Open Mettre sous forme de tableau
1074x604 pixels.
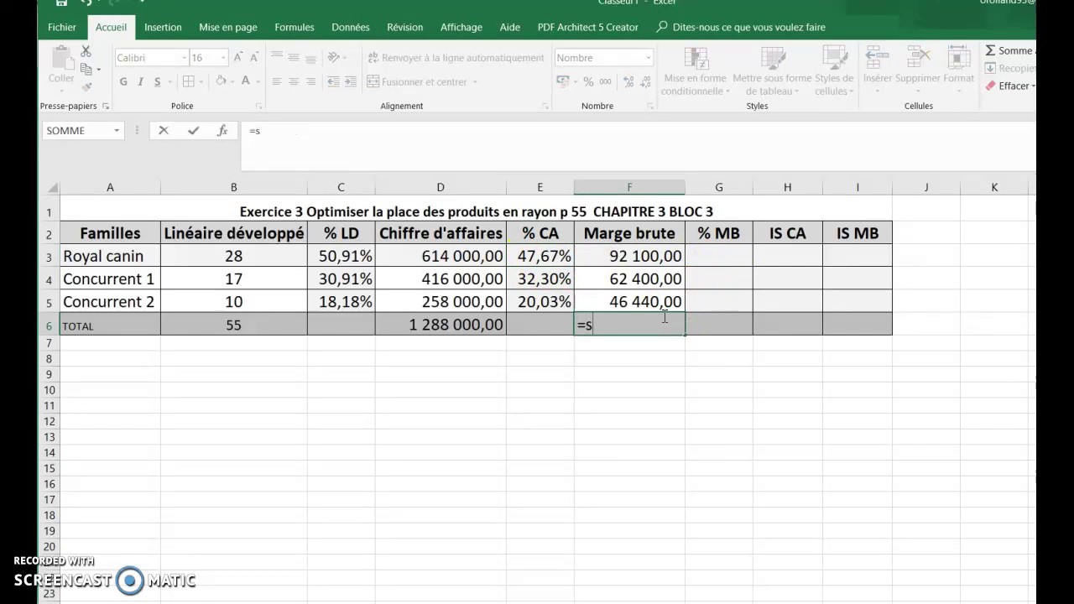click(772, 71)
